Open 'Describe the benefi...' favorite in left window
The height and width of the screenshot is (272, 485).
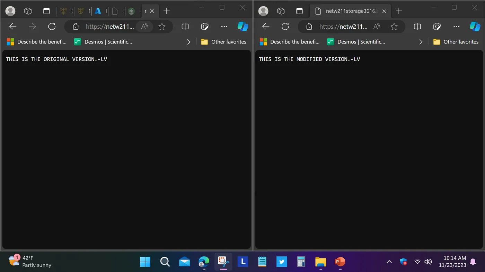coord(37,42)
